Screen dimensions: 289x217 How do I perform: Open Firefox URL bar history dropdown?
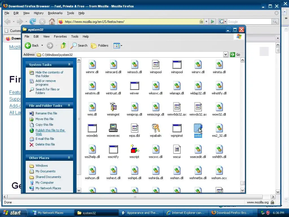click(x=206, y=21)
